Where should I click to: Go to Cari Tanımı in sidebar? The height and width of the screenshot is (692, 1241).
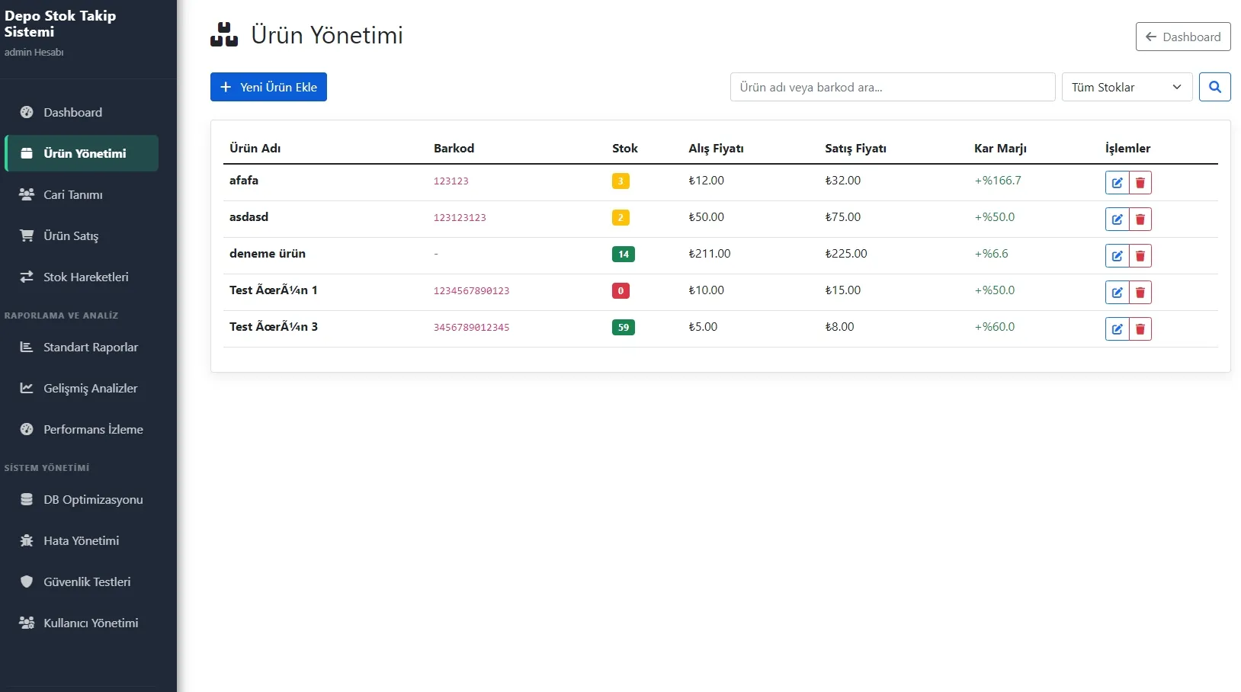(72, 194)
